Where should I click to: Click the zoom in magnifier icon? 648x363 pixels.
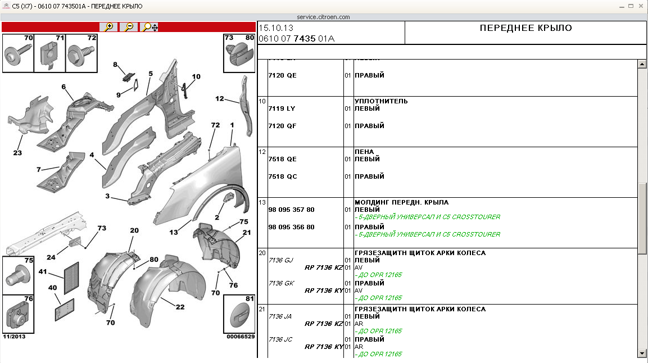[x=109, y=27]
